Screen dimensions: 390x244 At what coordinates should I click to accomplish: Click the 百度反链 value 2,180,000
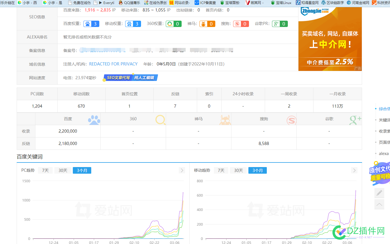(68, 144)
